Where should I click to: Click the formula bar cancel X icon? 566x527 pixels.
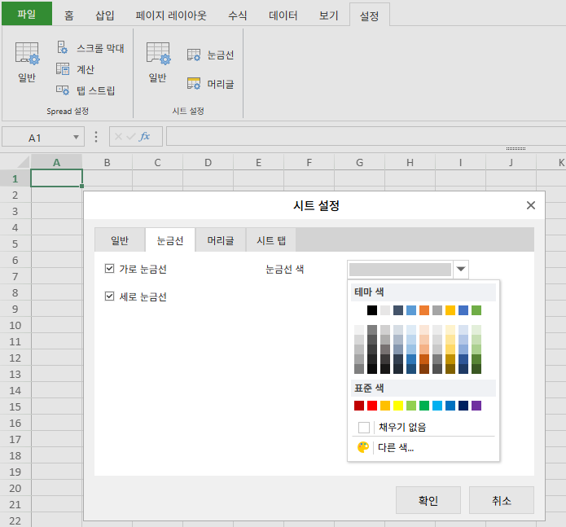pos(118,137)
